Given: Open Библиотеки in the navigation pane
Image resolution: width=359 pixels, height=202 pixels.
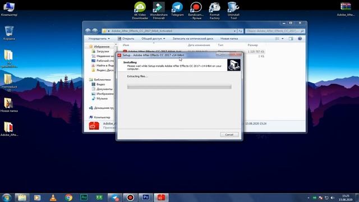Looking at the screenshot, I should (102, 80).
